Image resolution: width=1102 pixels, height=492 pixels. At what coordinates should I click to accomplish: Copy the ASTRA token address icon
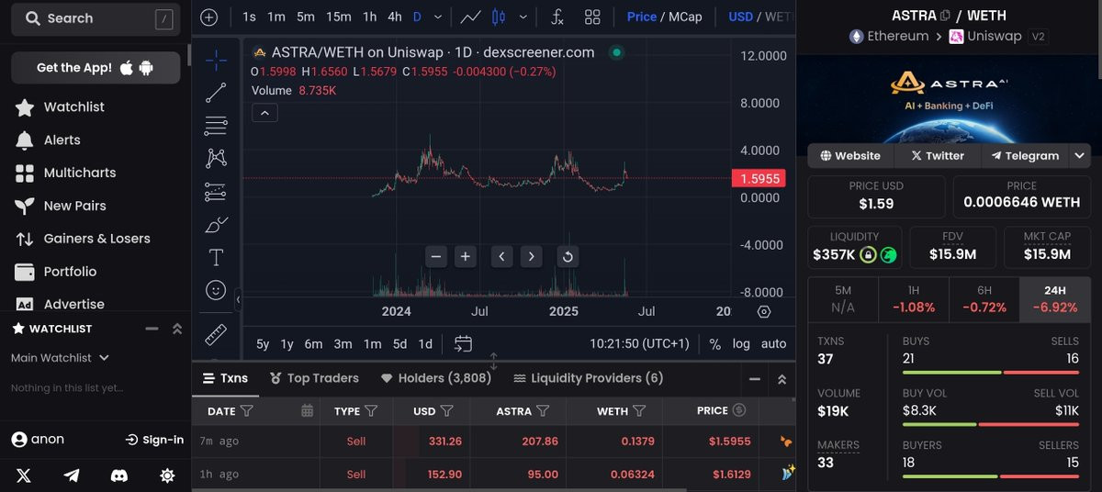946,16
